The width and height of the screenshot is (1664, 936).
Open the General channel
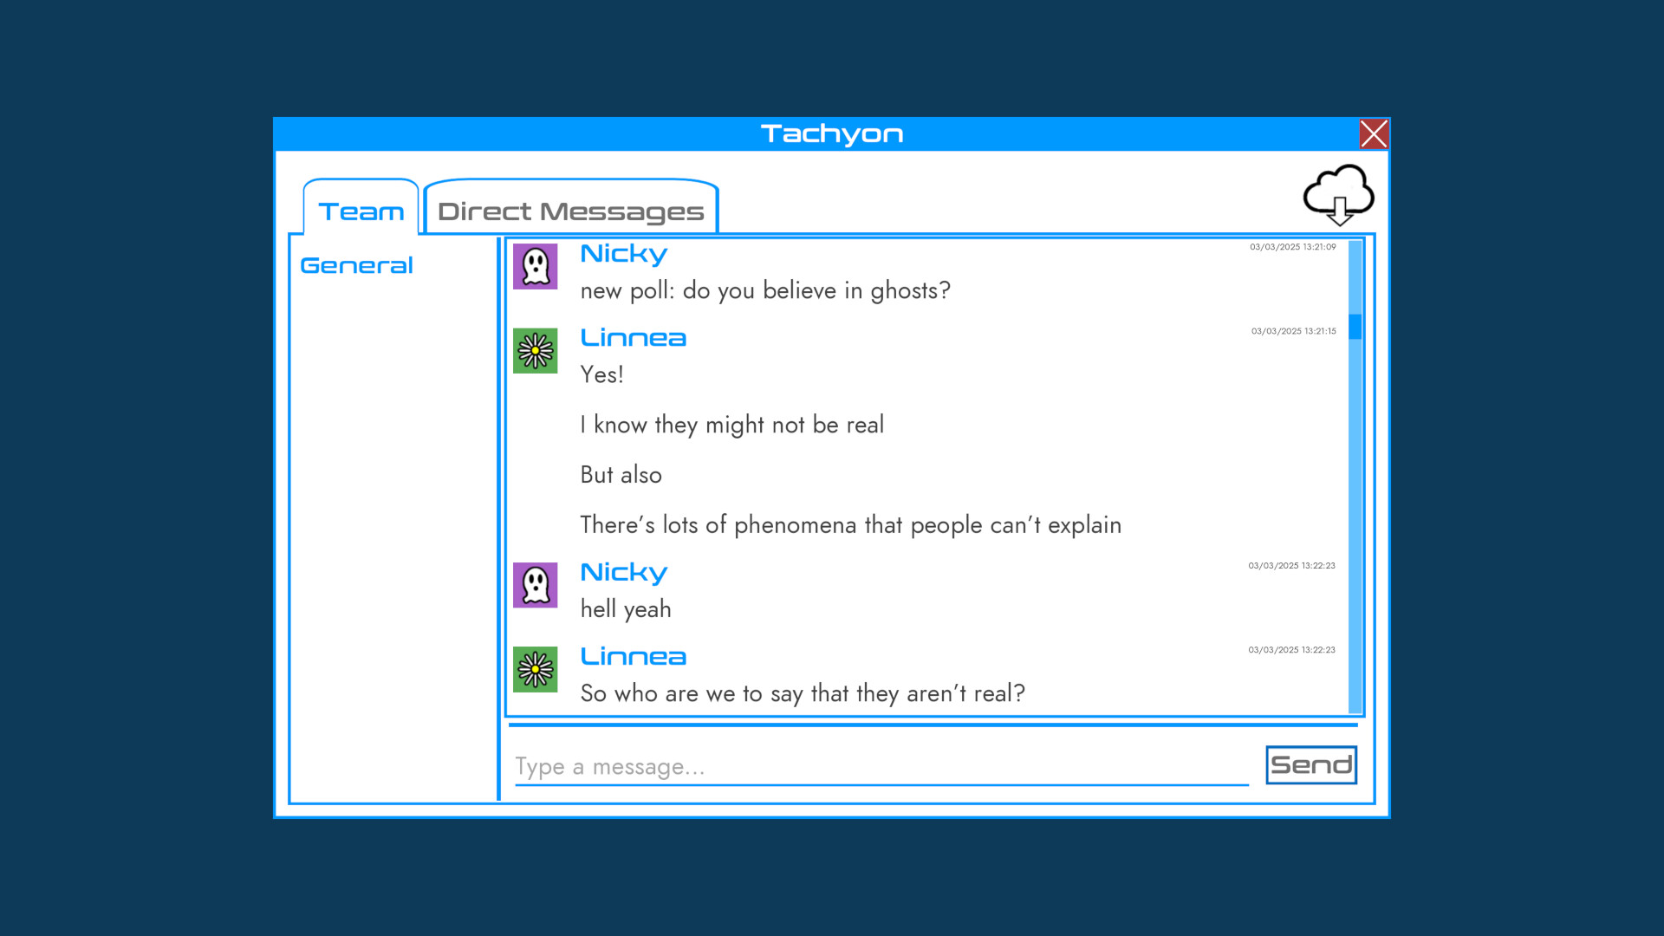pyautogui.click(x=355, y=265)
